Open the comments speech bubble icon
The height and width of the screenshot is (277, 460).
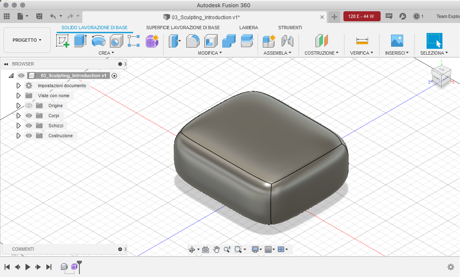point(389,16)
